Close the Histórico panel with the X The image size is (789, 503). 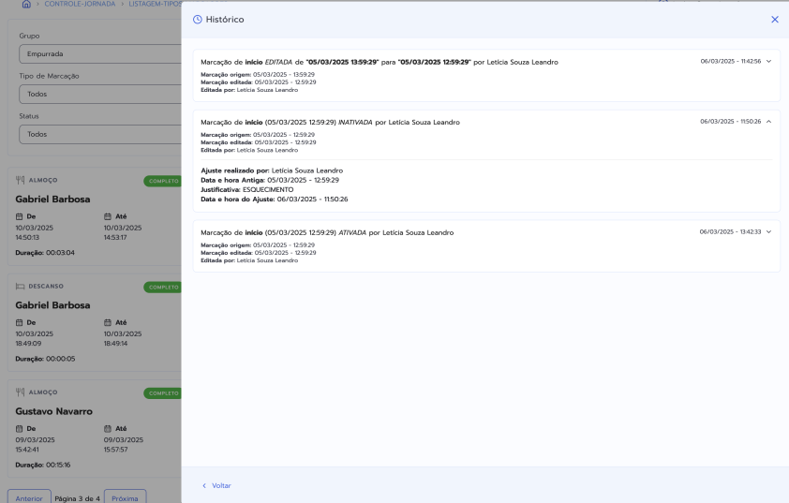(774, 20)
